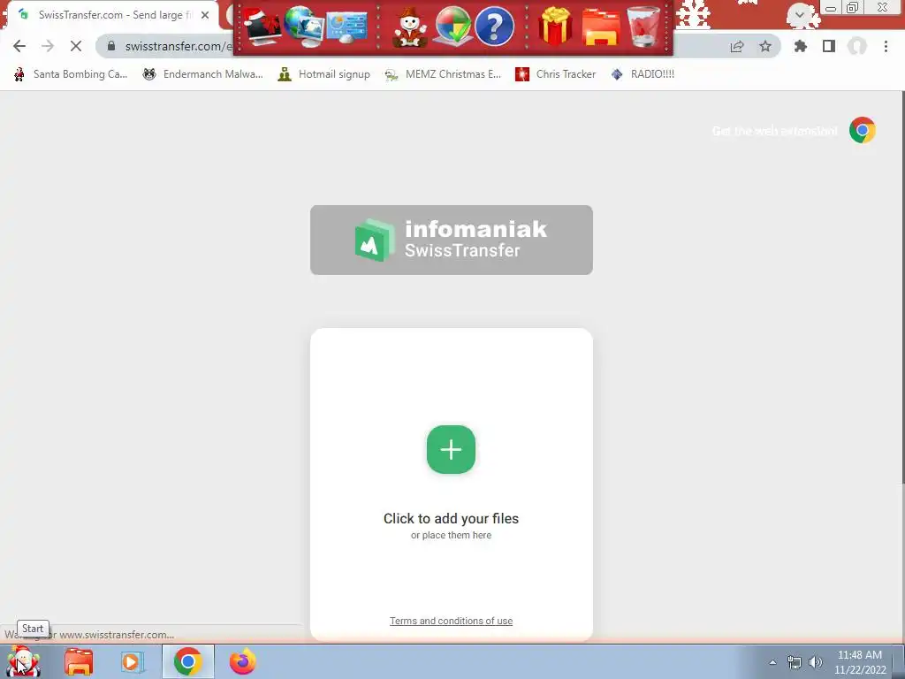Click the green plus add files button

451,449
